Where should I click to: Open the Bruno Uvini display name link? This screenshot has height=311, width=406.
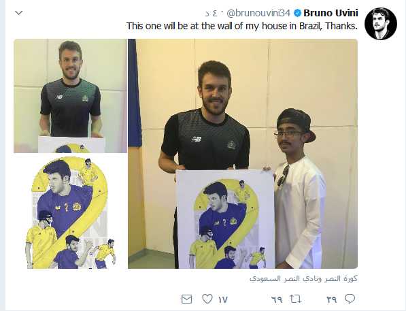click(331, 13)
